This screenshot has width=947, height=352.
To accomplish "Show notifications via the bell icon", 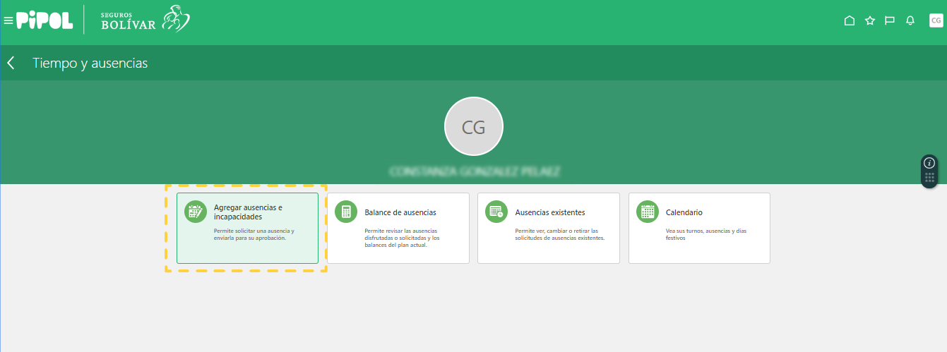I will click(x=910, y=21).
